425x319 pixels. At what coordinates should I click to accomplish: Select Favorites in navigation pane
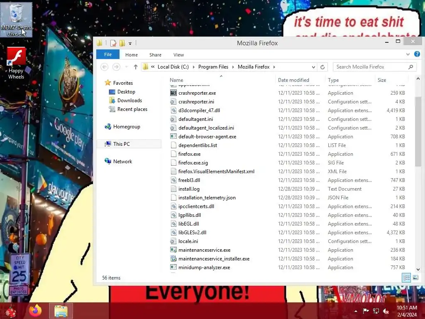pyautogui.click(x=123, y=83)
